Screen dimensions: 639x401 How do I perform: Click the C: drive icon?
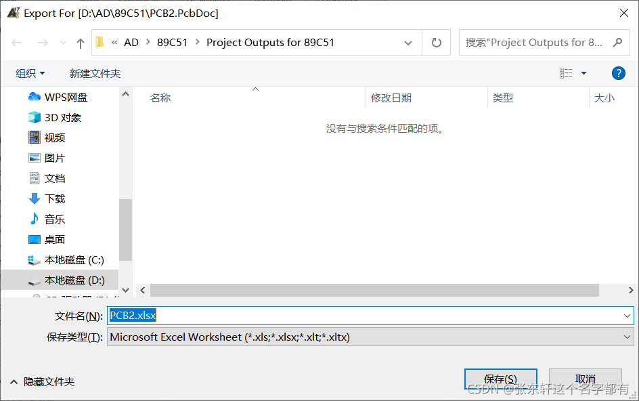(x=34, y=260)
